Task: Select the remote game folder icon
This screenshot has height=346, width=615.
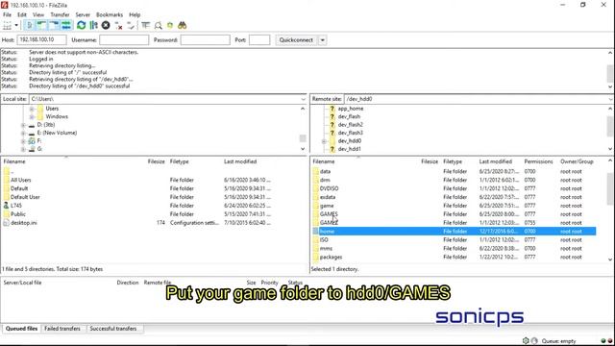Action: pyautogui.click(x=316, y=206)
